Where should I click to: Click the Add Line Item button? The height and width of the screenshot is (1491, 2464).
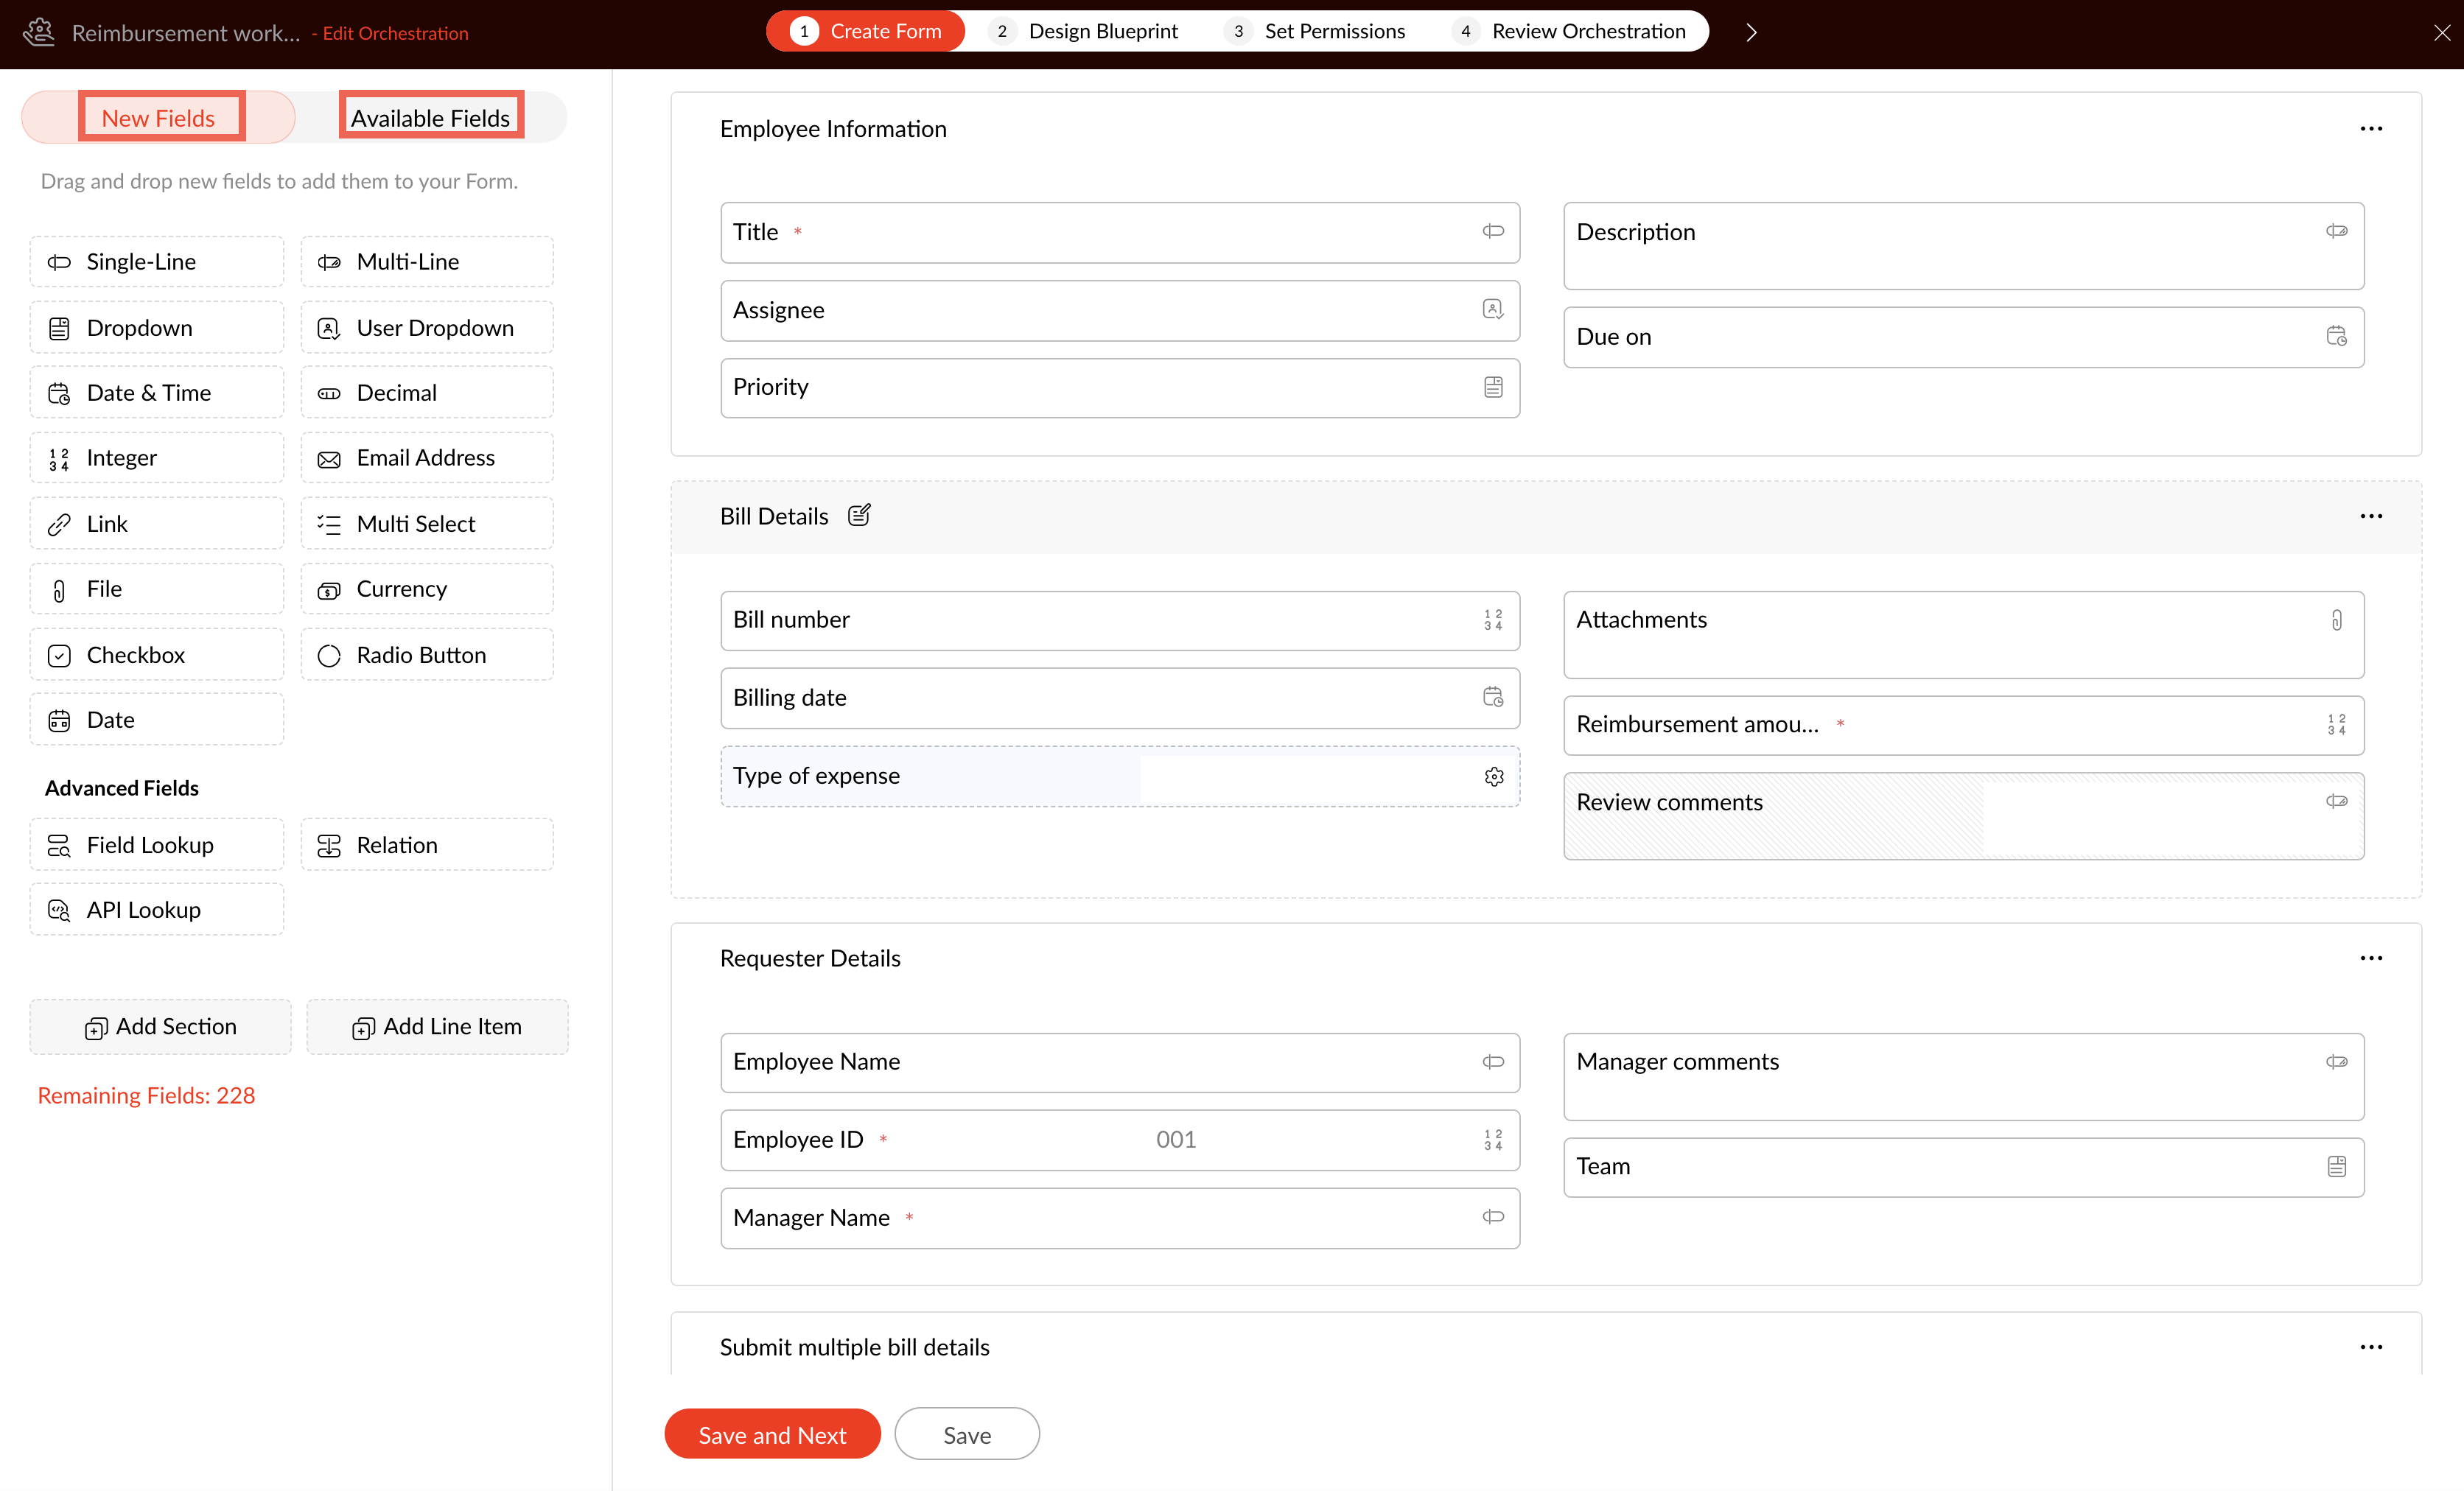437,1026
